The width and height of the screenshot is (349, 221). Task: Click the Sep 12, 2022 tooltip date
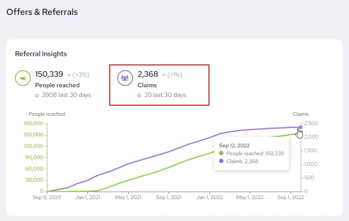[234, 146]
